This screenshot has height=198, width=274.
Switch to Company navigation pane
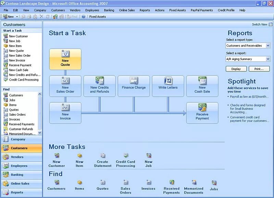tap(22, 139)
